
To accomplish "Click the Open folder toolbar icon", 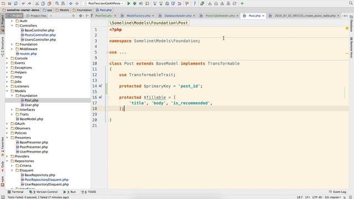I will pos(4,3).
